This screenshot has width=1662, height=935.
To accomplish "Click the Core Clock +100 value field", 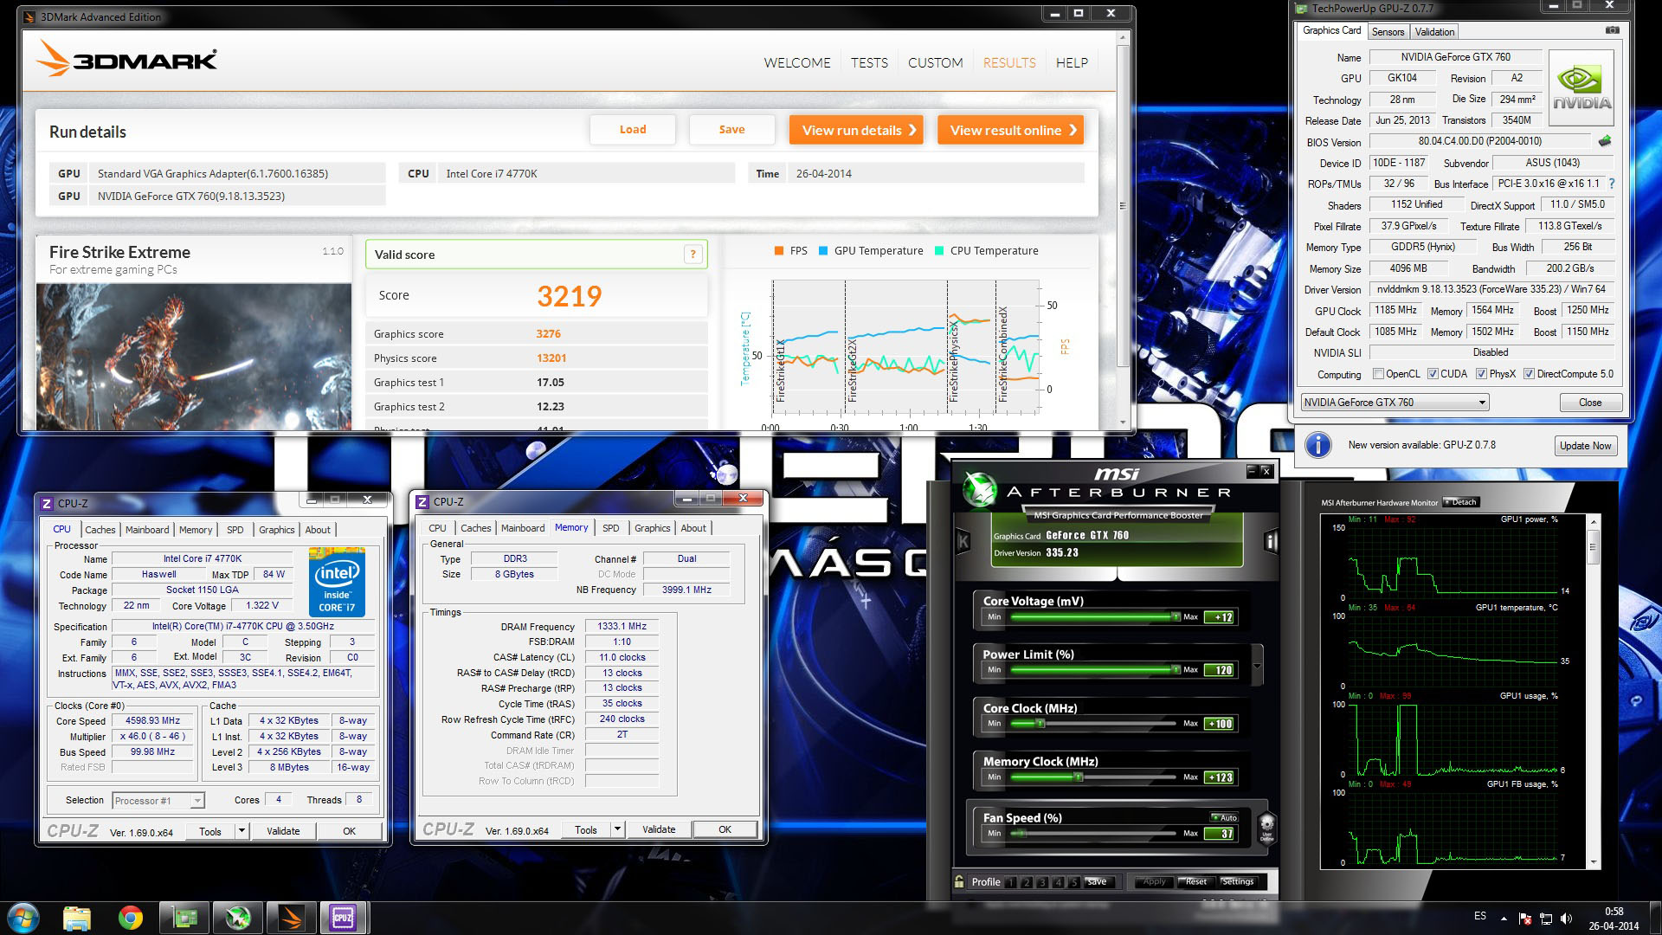I will [1220, 724].
